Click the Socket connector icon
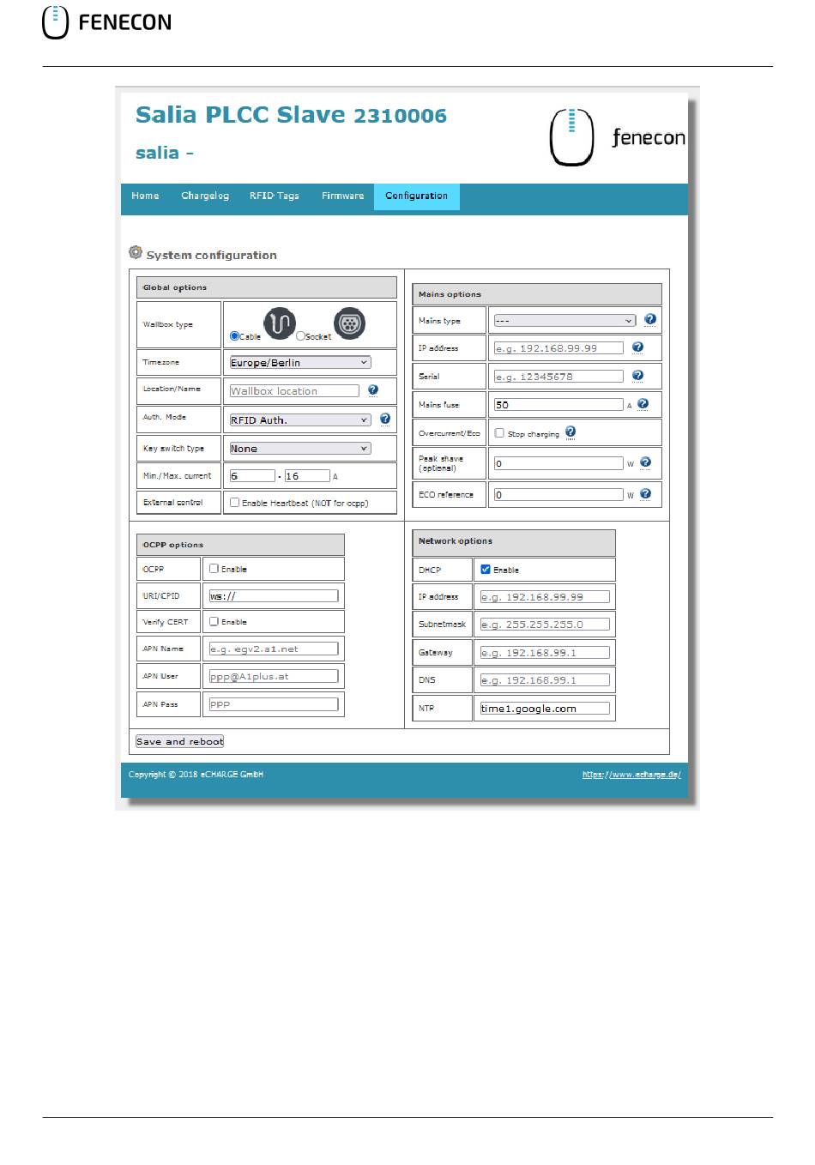This screenshot has width=815, height=1165. click(349, 323)
